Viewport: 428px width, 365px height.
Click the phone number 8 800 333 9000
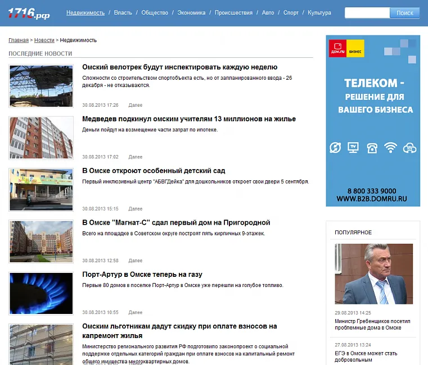pyautogui.click(x=372, y=191)
